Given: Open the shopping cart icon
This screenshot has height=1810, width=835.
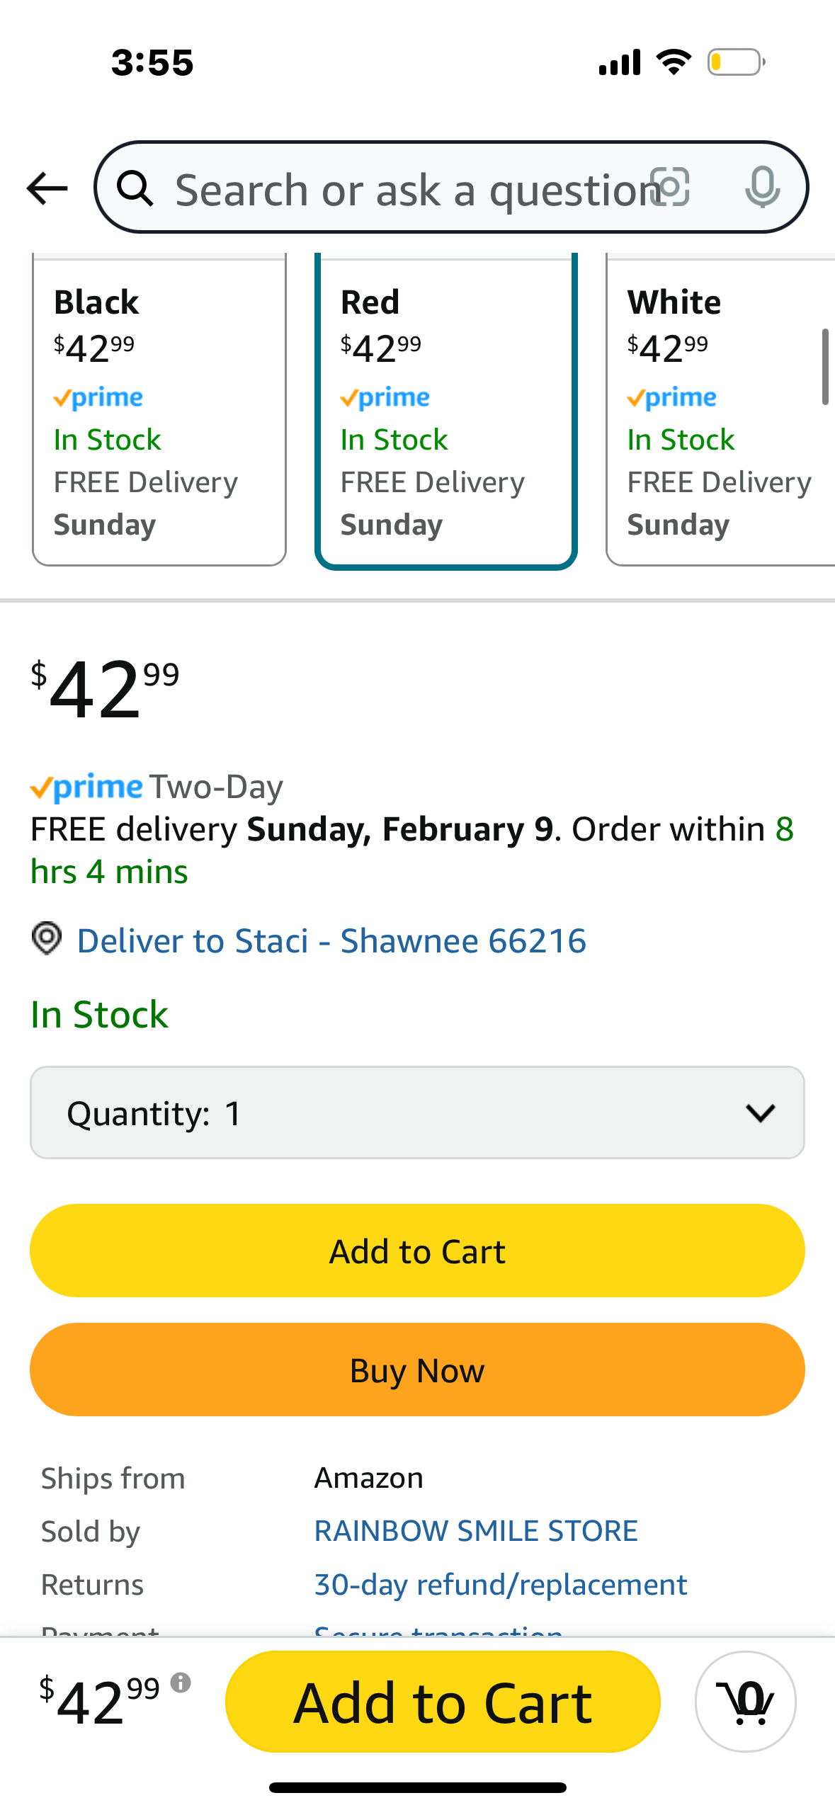Looking at the screenshot, I should click(746, 1702).
